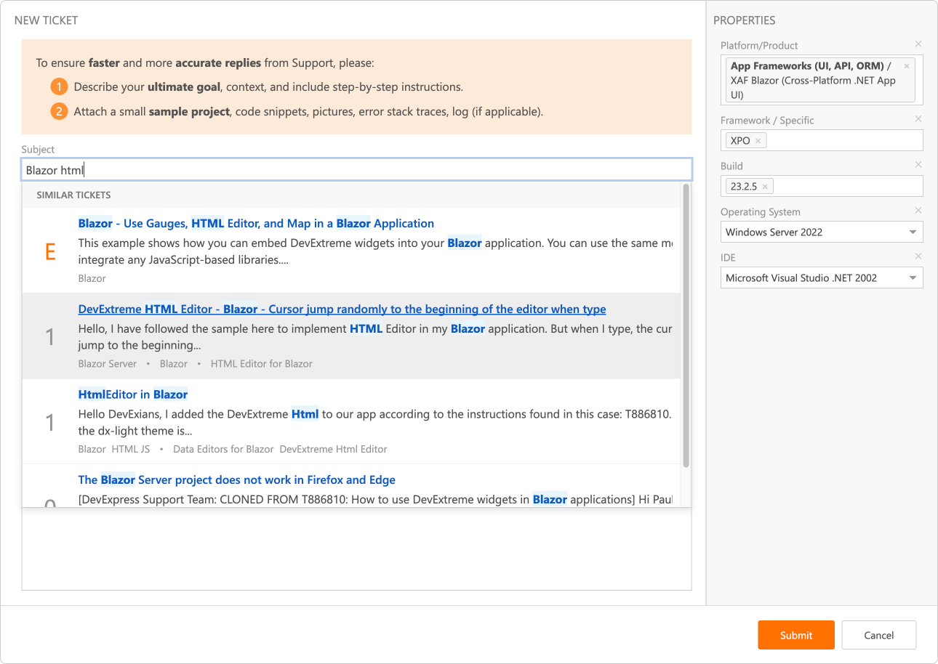Image resolution: width=938 pixels, height=664 pixels.
Task: Clear the IDE field with its x icon
Action: 918,256
